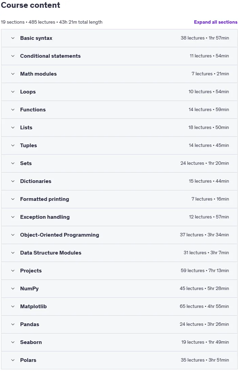239x371 pixels.
Task: Expand the Conditional statements chevron
Action: pyautogui.click(x=13, y=56)
